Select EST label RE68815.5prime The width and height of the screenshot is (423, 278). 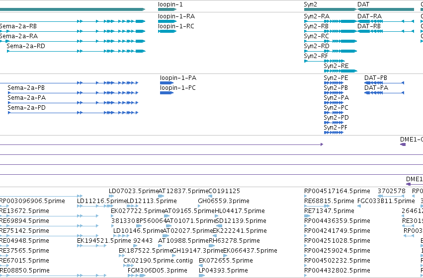(x=329, y=201)
